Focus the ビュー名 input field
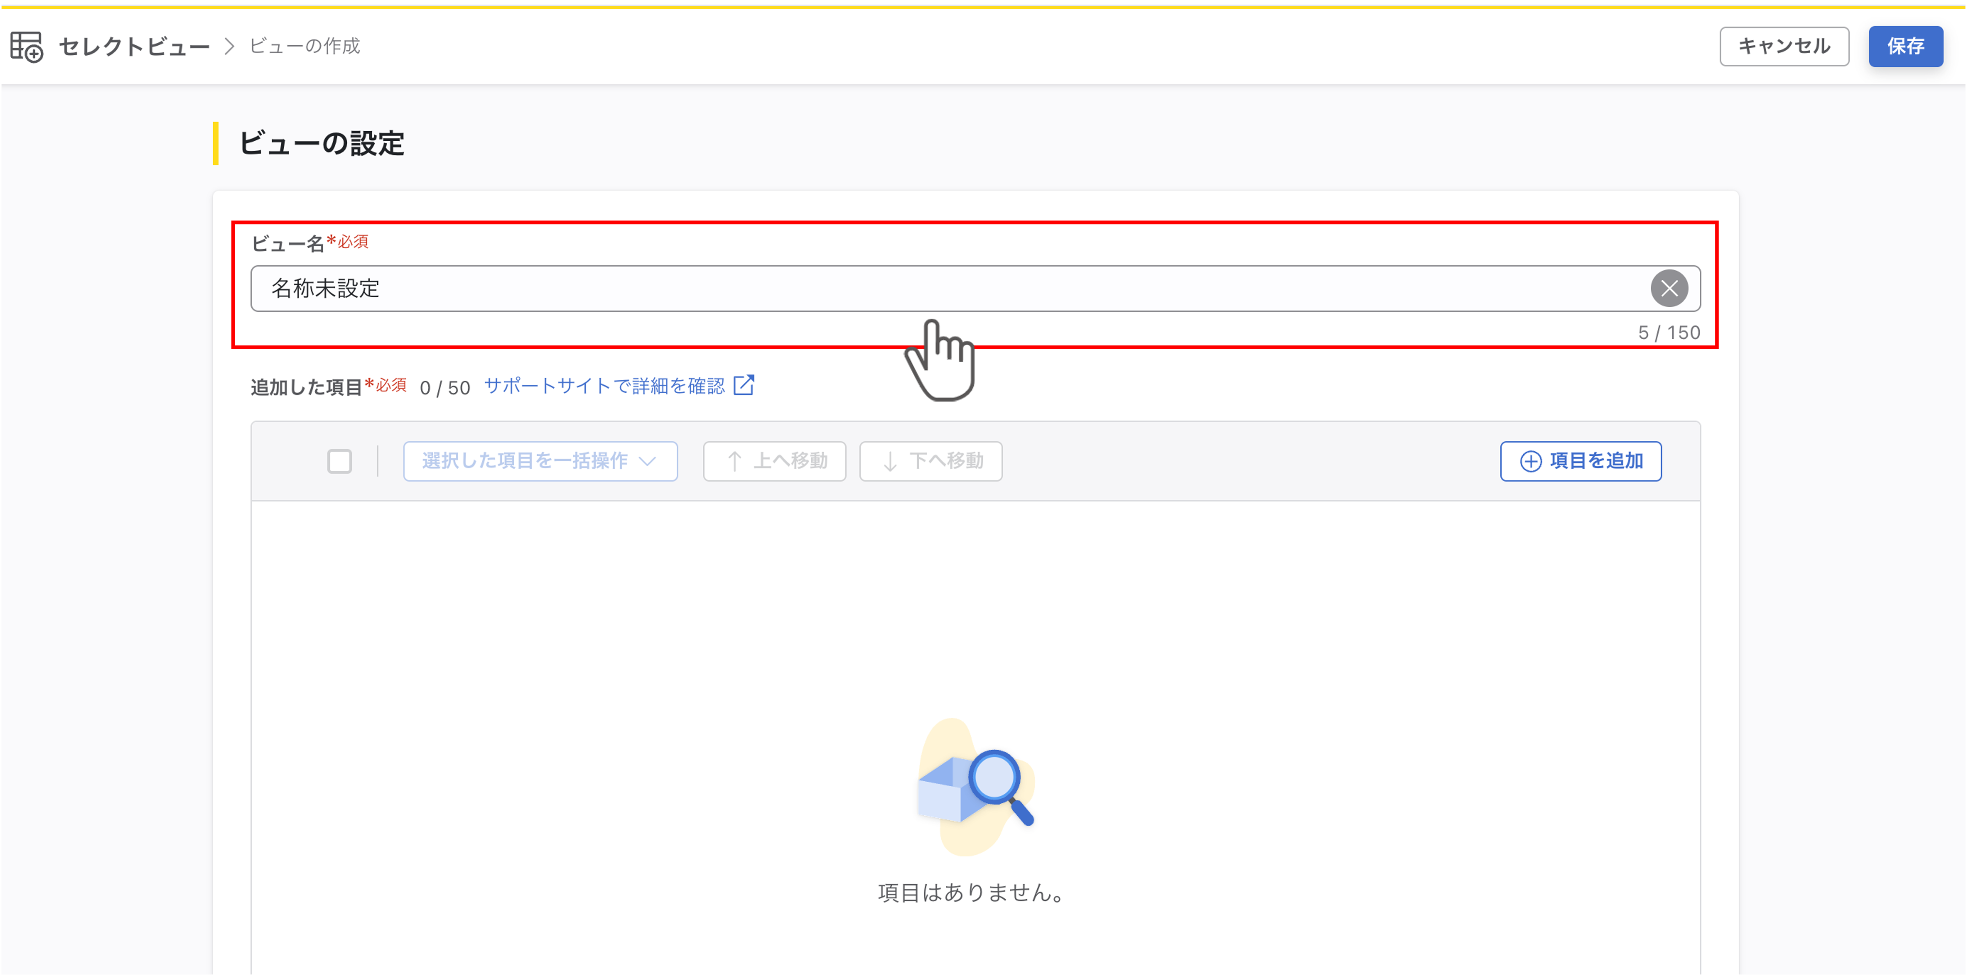This screenshot has height=976, width=1967. pyautogui.click(x=975, y=288)
